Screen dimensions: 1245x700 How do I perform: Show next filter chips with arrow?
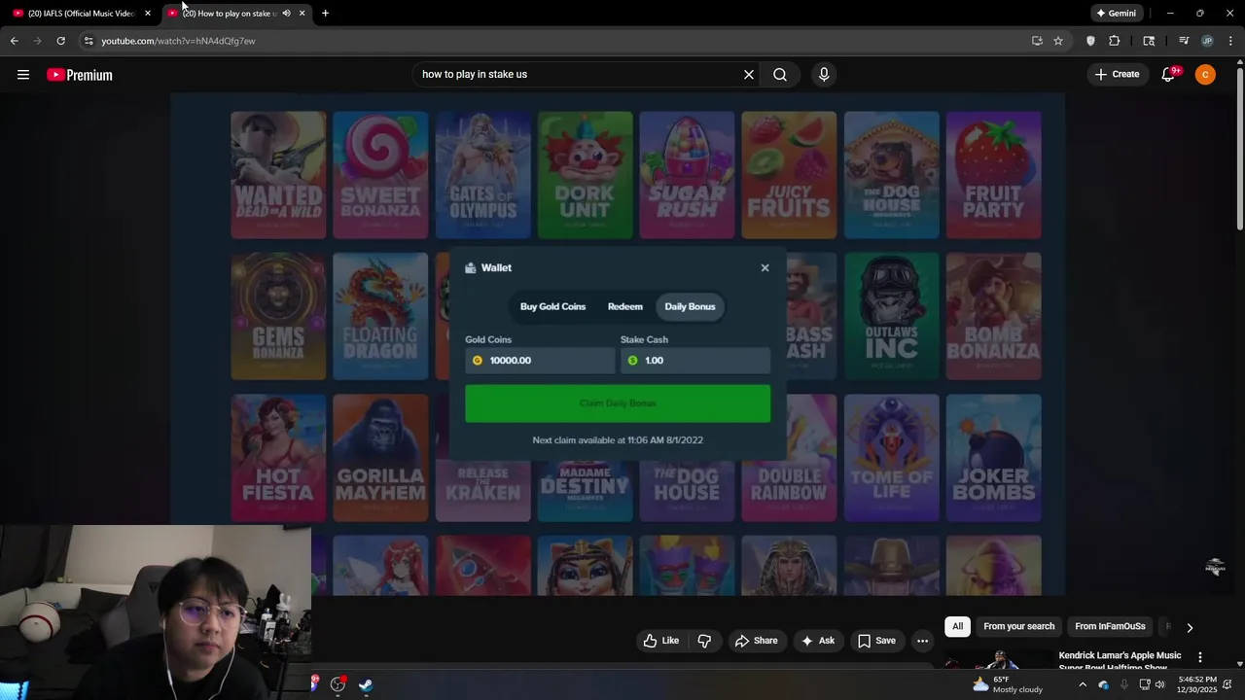click(1189, 628)
